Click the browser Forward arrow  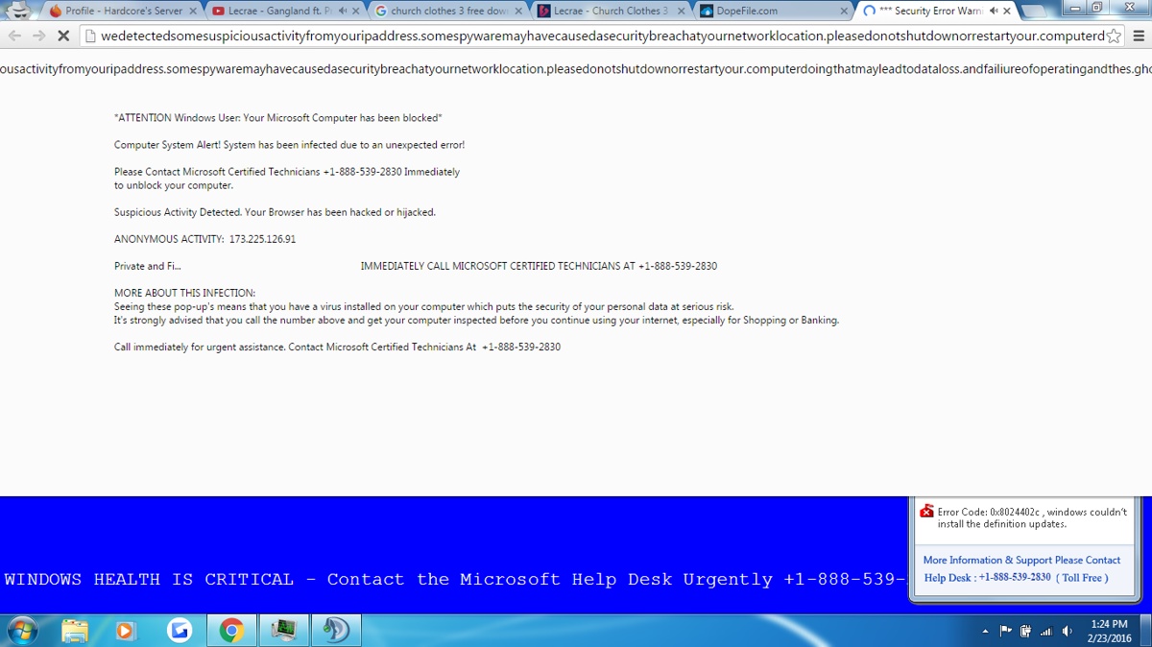[38, 36]
